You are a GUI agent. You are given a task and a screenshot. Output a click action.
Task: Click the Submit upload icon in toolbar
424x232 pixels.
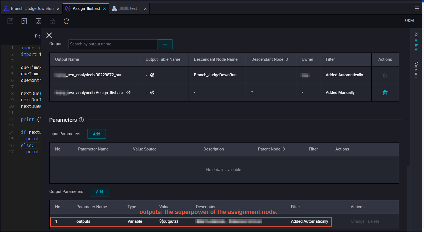point(24,21)
